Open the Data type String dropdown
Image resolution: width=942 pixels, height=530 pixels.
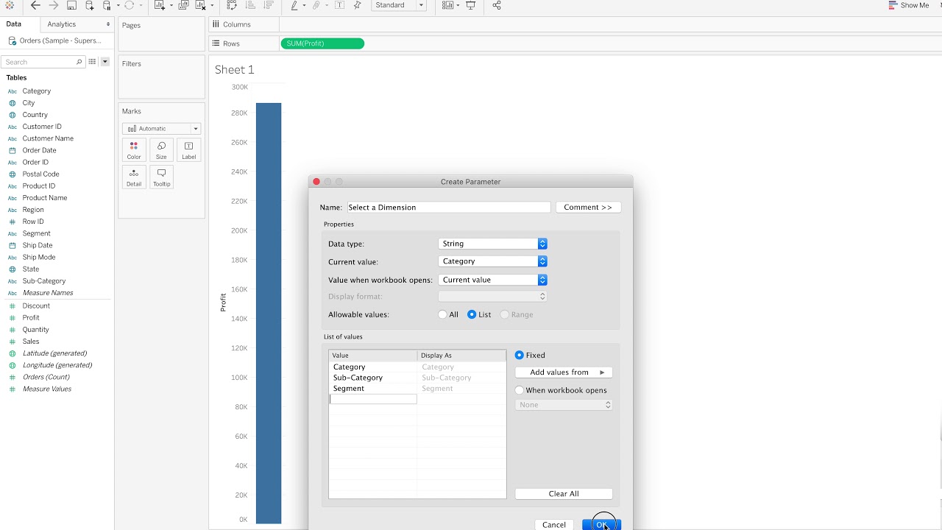click(x=492, y=244)
